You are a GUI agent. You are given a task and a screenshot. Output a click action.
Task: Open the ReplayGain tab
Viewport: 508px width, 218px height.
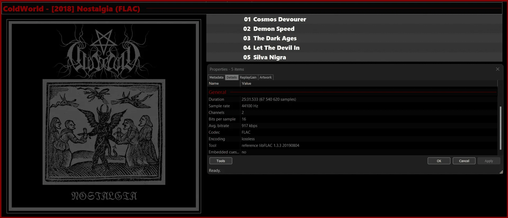248,77
